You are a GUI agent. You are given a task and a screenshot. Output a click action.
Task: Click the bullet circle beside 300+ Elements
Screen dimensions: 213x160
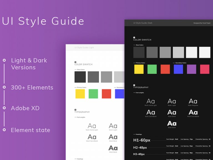[4, 87]
